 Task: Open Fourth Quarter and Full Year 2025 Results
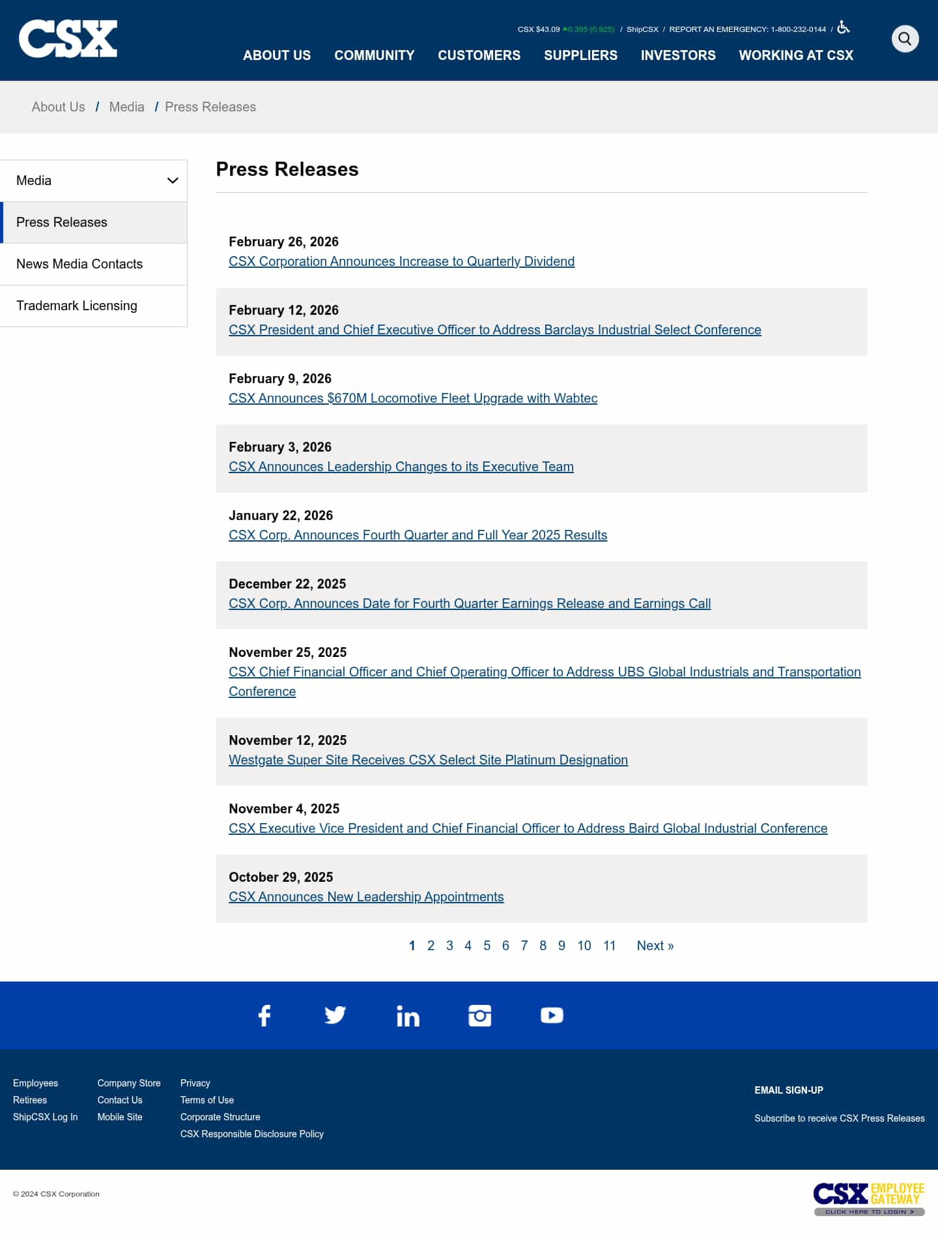[x=418, y=535]
